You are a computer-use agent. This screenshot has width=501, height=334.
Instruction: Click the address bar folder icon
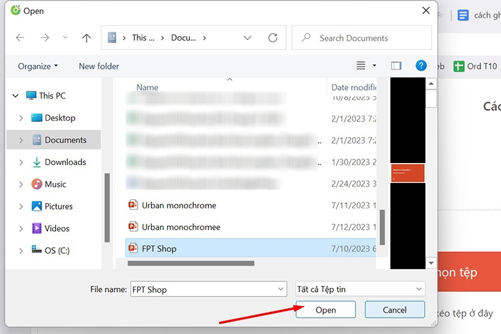pyautogui.click(x=112, y=37)
